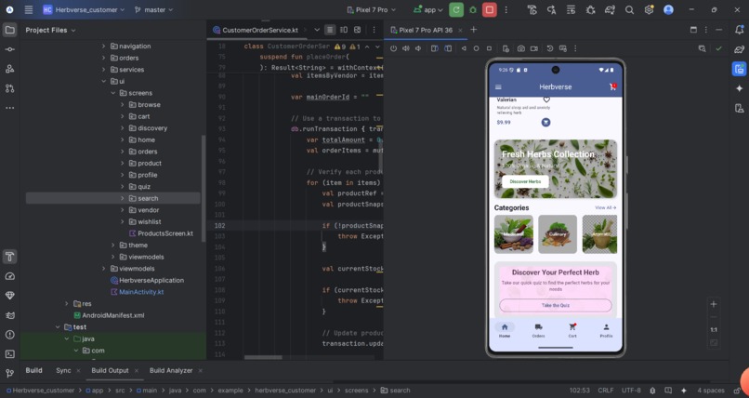Image resolution: width=749 pixels, height=398 pixels.
Task: Rotate emulator right icon
Action: [x=448, y=48]
